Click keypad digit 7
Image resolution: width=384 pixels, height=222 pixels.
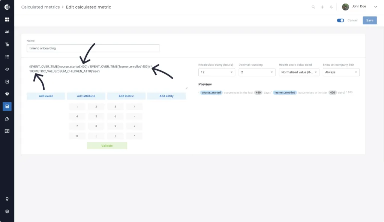pyautogui.click(x=77, y=126)
